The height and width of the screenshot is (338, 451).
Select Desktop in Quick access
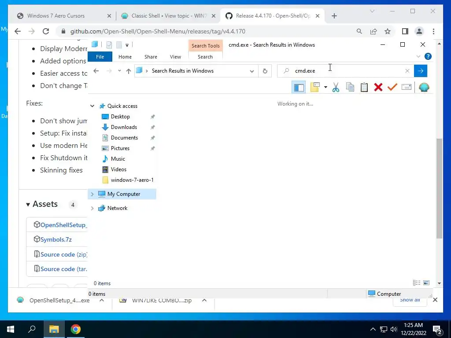(120, 116)
